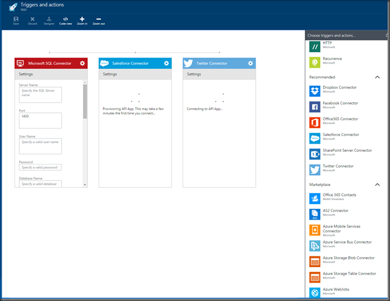Image resolution: width=390 pixels, height=301 pixels.
Task: Click the Server Name input field
Action: pyautogui.click(x=40, y=94)
